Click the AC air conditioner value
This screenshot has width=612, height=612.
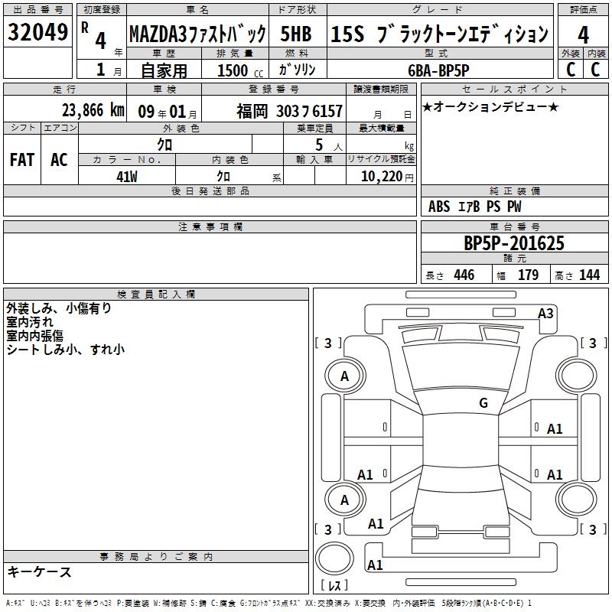60,160
